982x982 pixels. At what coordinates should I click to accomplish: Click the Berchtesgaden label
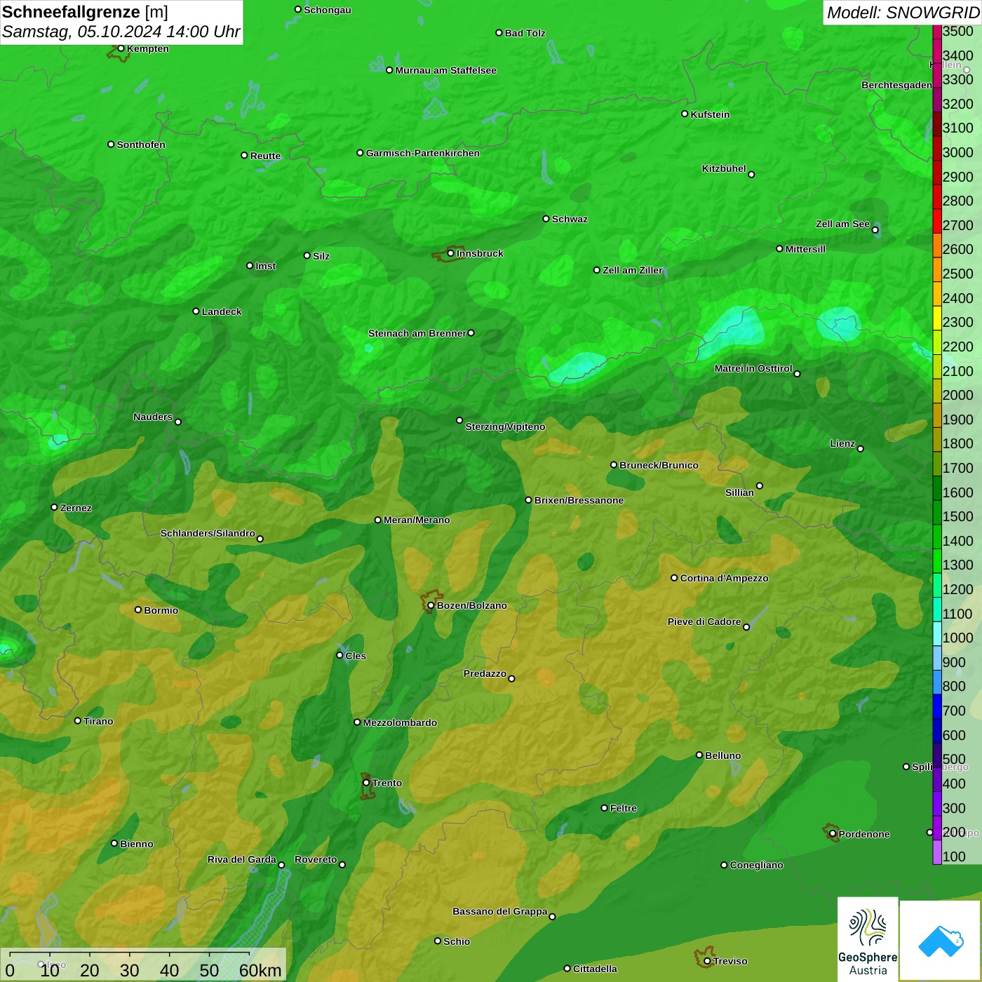click(896, 85)
